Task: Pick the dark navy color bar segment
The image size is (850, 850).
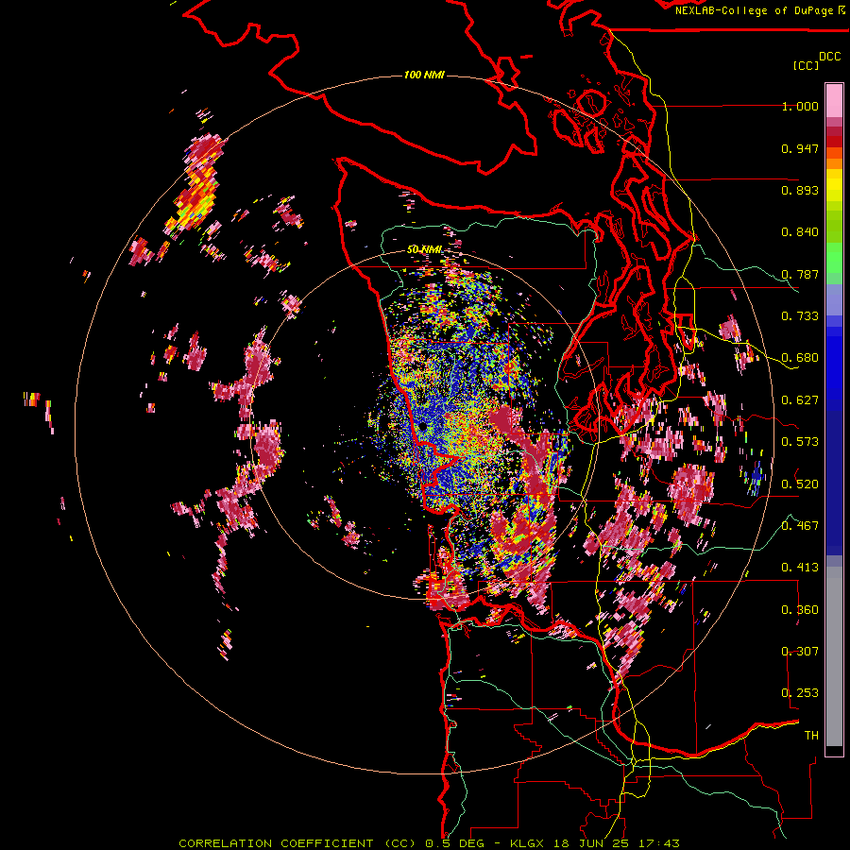Action: 834,483
